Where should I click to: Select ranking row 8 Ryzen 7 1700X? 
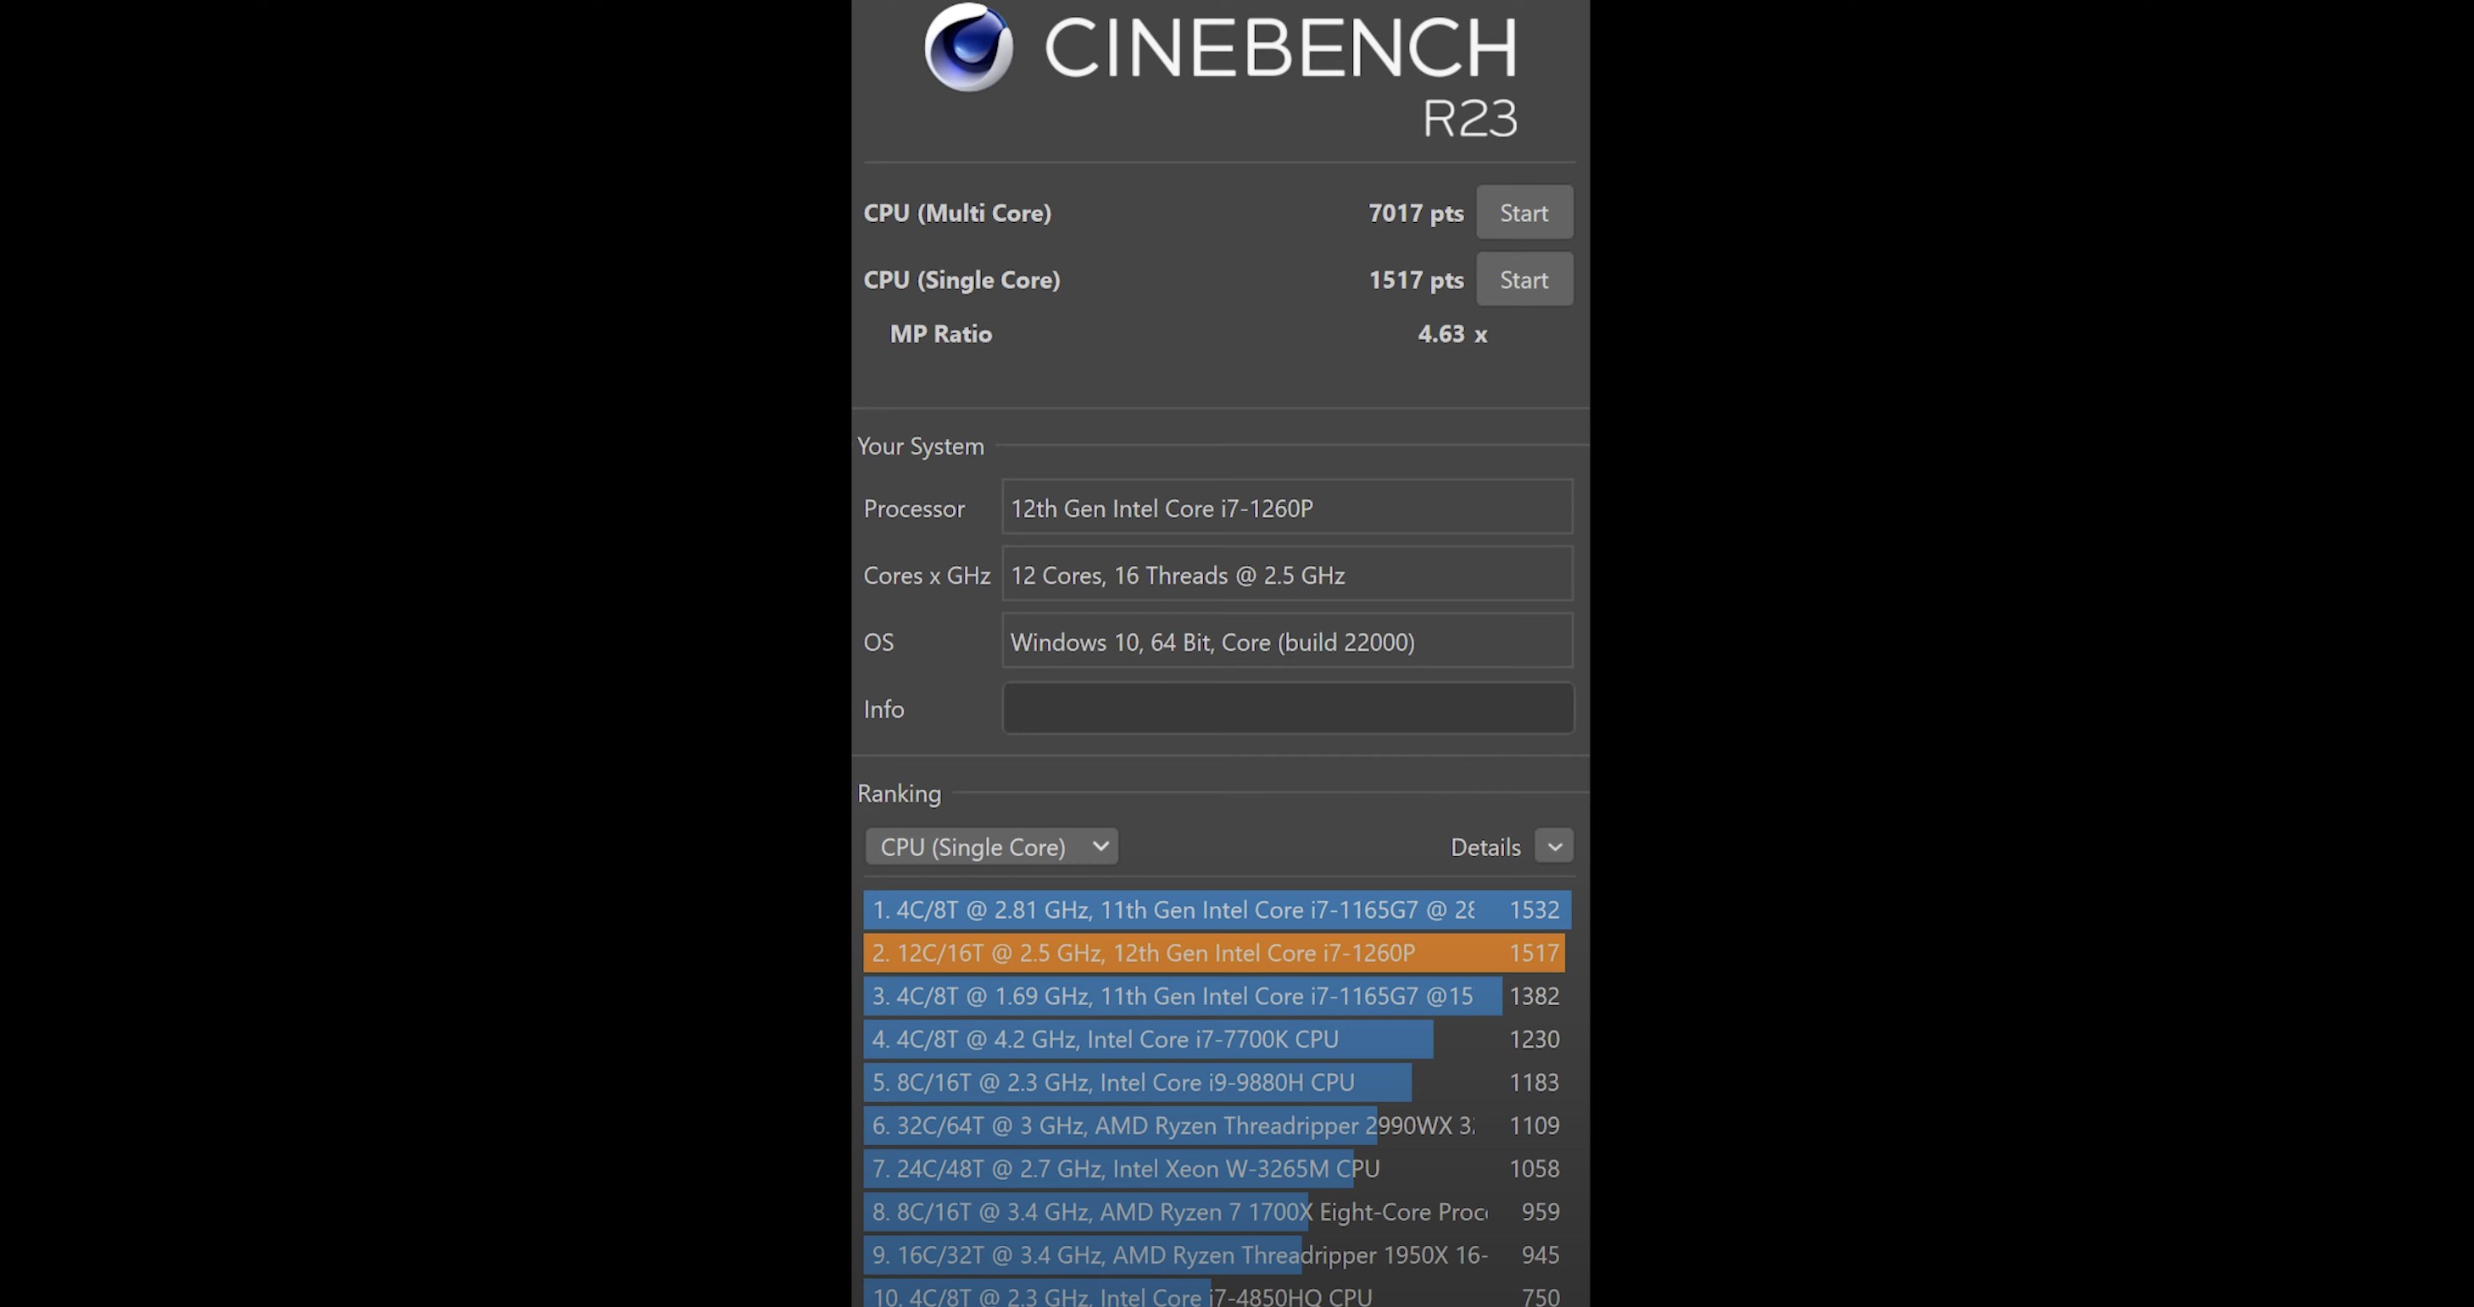click(x=1217, y=1212)
